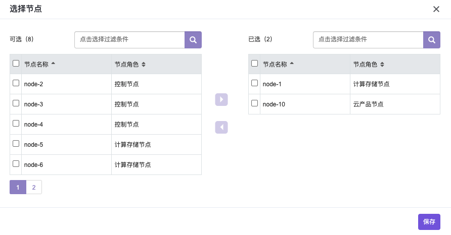Go to page 2 of available nodes
451x235 pixels.
coord(34,187)
